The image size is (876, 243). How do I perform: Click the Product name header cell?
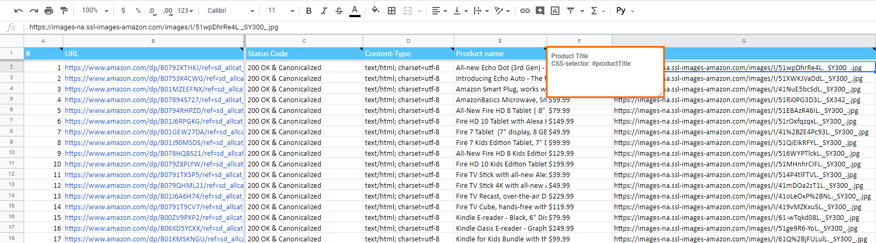pos(500,54)
